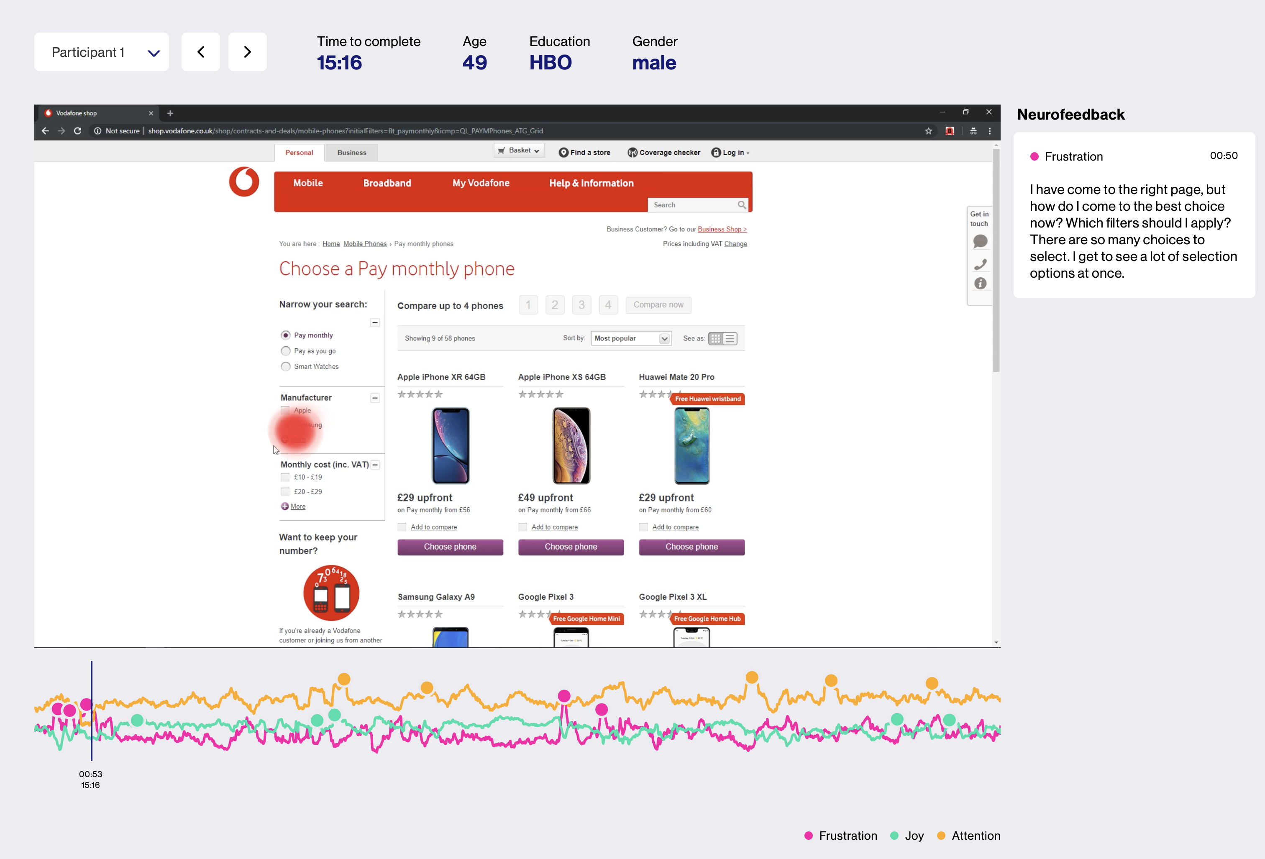
Task: Choose phone for Apple iPhone XS 64GB
Action: 571,547
